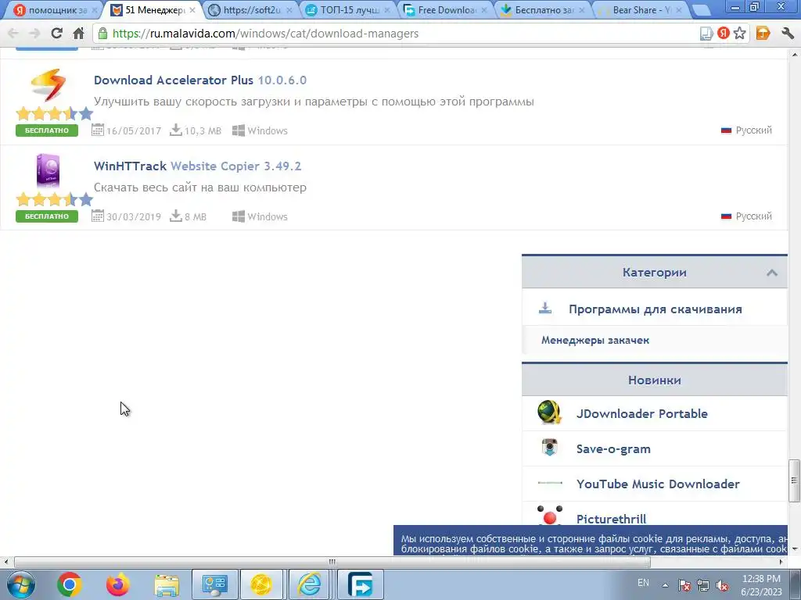Click the Новинки section header
This screenshot has height=600, width=801.
click(x=655, y=380)
